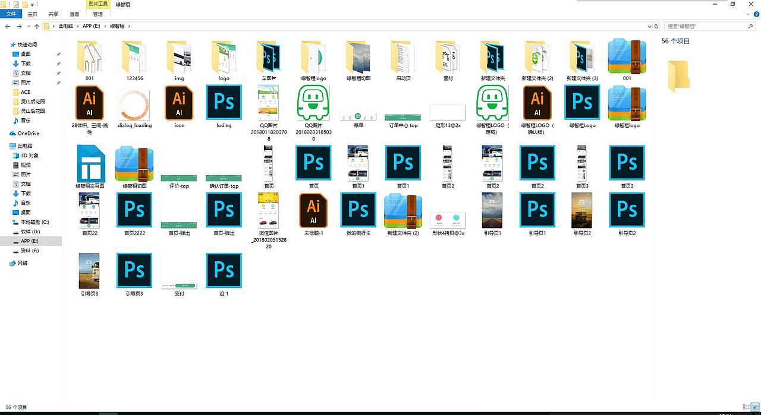This screenshot has width=761, height=415.
Task: Click the chevron after APP (E:) in breadcrumb
Action: [x=106, y=26]
